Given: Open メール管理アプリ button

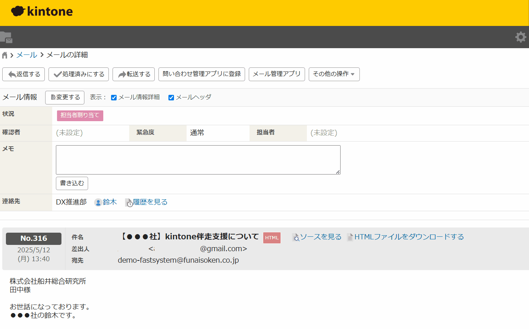Looking at the screenshot, I should pyautogui.click(x=277, y=74).
